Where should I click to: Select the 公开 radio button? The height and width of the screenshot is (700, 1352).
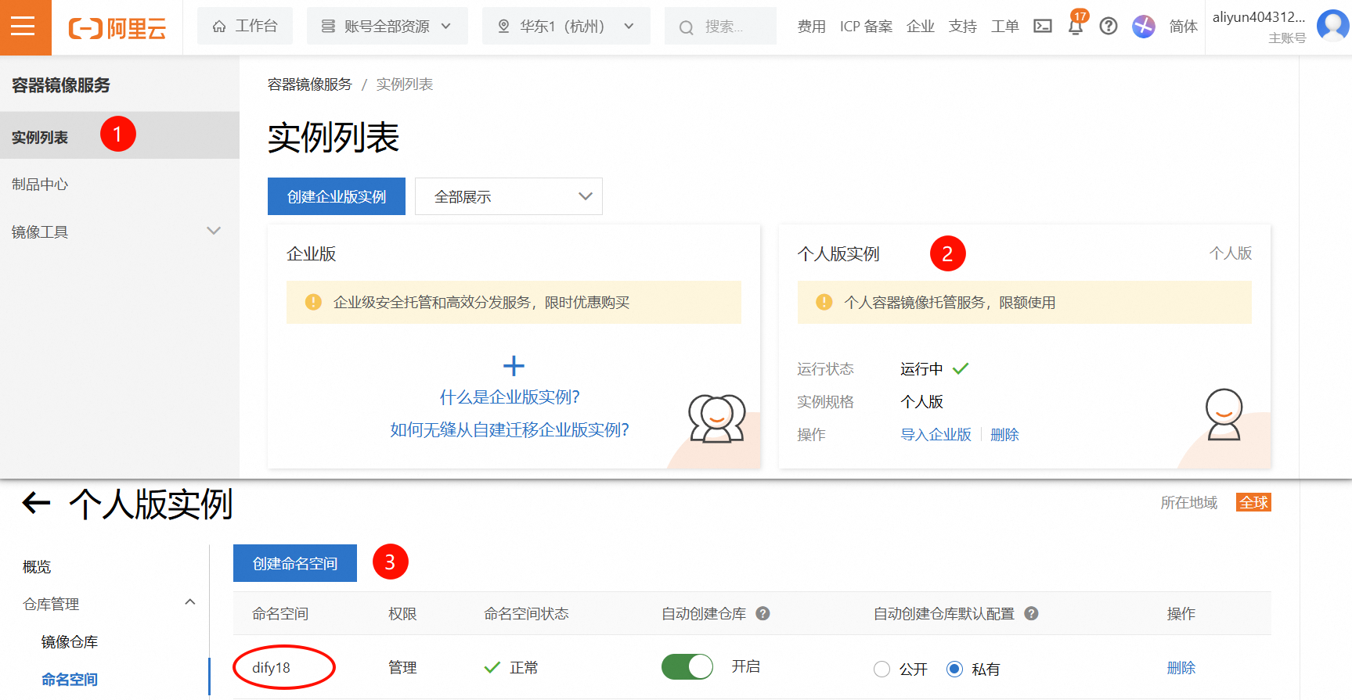pos(882,669)
